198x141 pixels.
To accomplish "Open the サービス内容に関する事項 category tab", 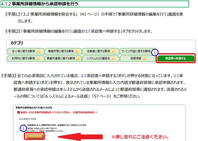I will click(138, 51).
